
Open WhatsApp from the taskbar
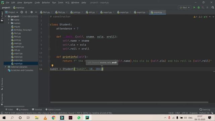tap(79, 118)
